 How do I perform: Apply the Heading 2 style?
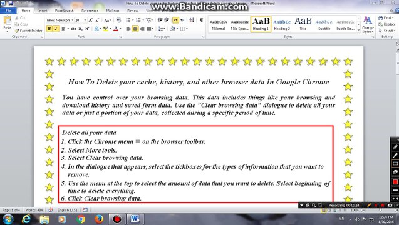[x=282, y=24]
